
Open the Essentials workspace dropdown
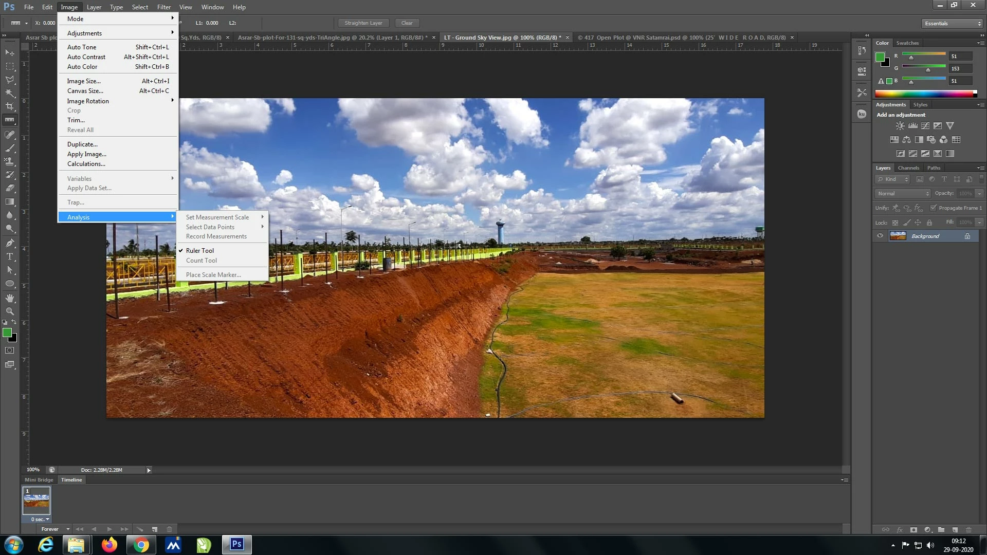click(953, 23)
